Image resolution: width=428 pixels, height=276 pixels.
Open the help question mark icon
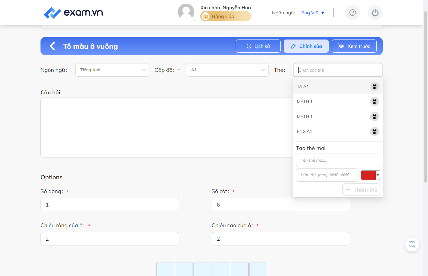[x=353, y=13]
